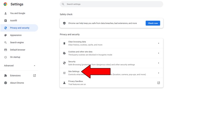The height and width of the screenshot is (116, 211).
Task: Open Default browser settings
Action: (19, 50)
